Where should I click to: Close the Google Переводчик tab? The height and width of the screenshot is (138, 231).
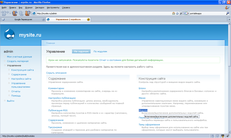43,19
